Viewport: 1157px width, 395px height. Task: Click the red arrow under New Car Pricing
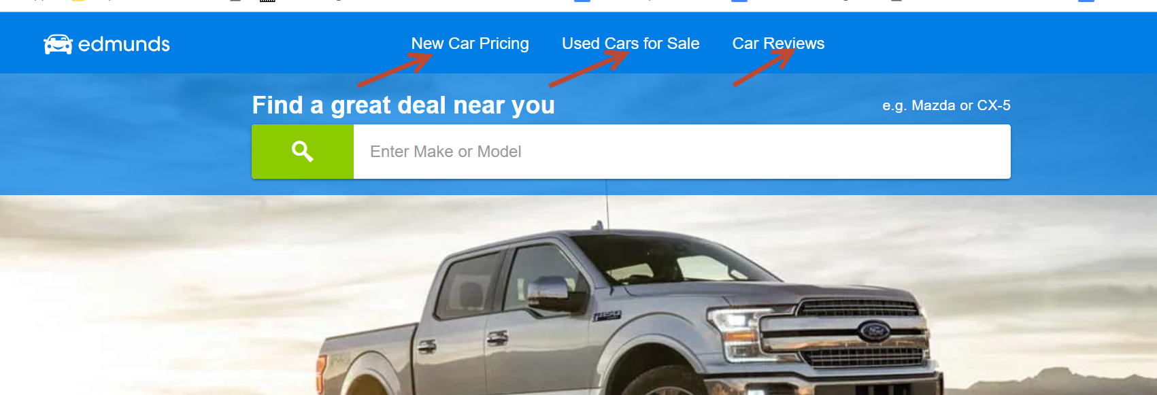[395, 70]
